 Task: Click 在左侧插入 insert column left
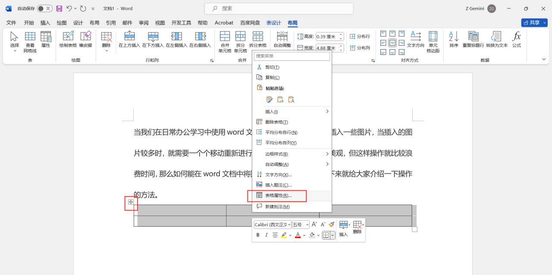pyautogui.click(x=176, y=40)
